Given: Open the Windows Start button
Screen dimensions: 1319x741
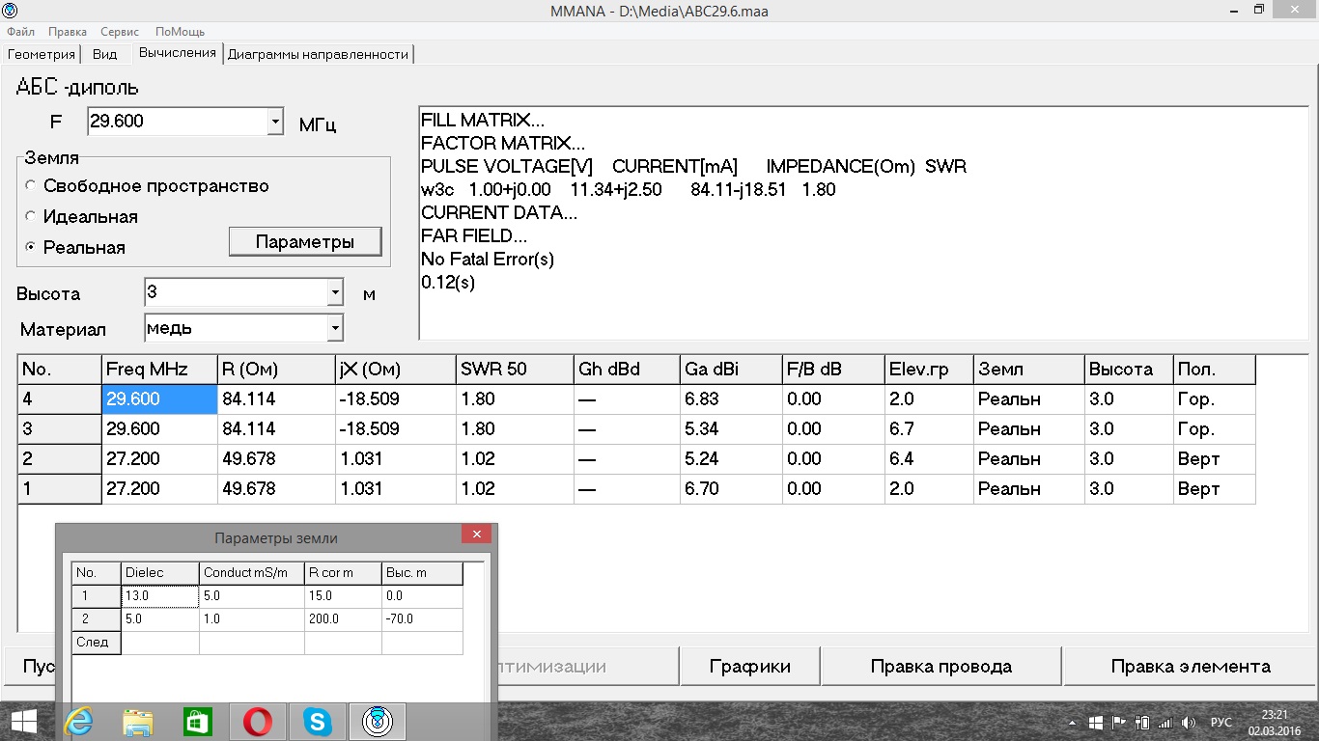Looking at the screenshot, I should coord(23,722).
